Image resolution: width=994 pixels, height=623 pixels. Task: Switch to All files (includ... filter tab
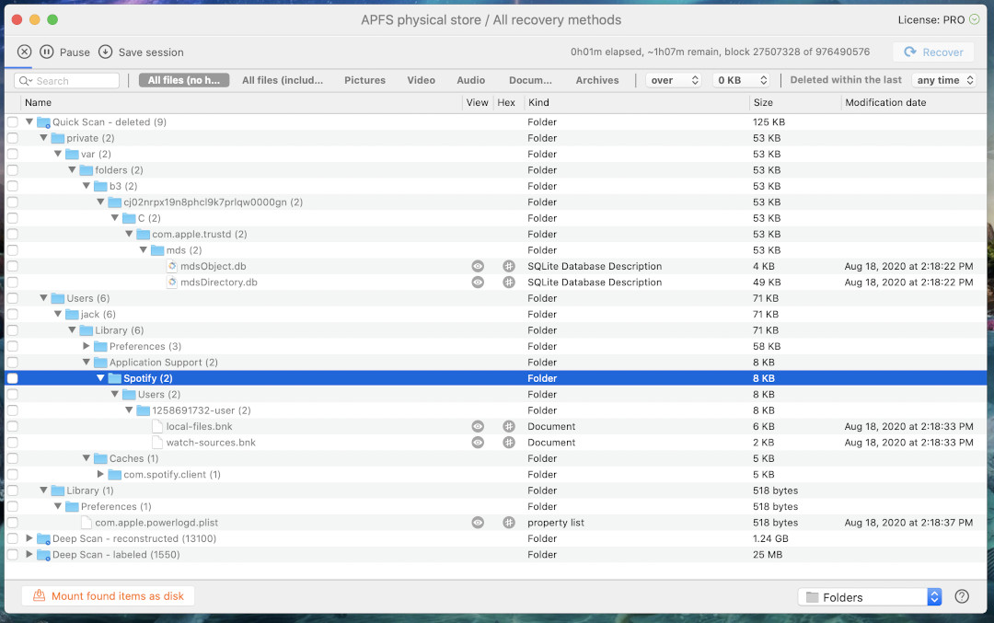[x=283, y=80]
